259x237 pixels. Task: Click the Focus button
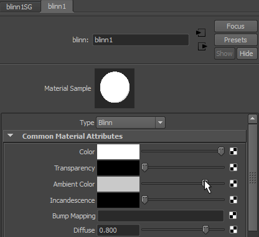235,26
